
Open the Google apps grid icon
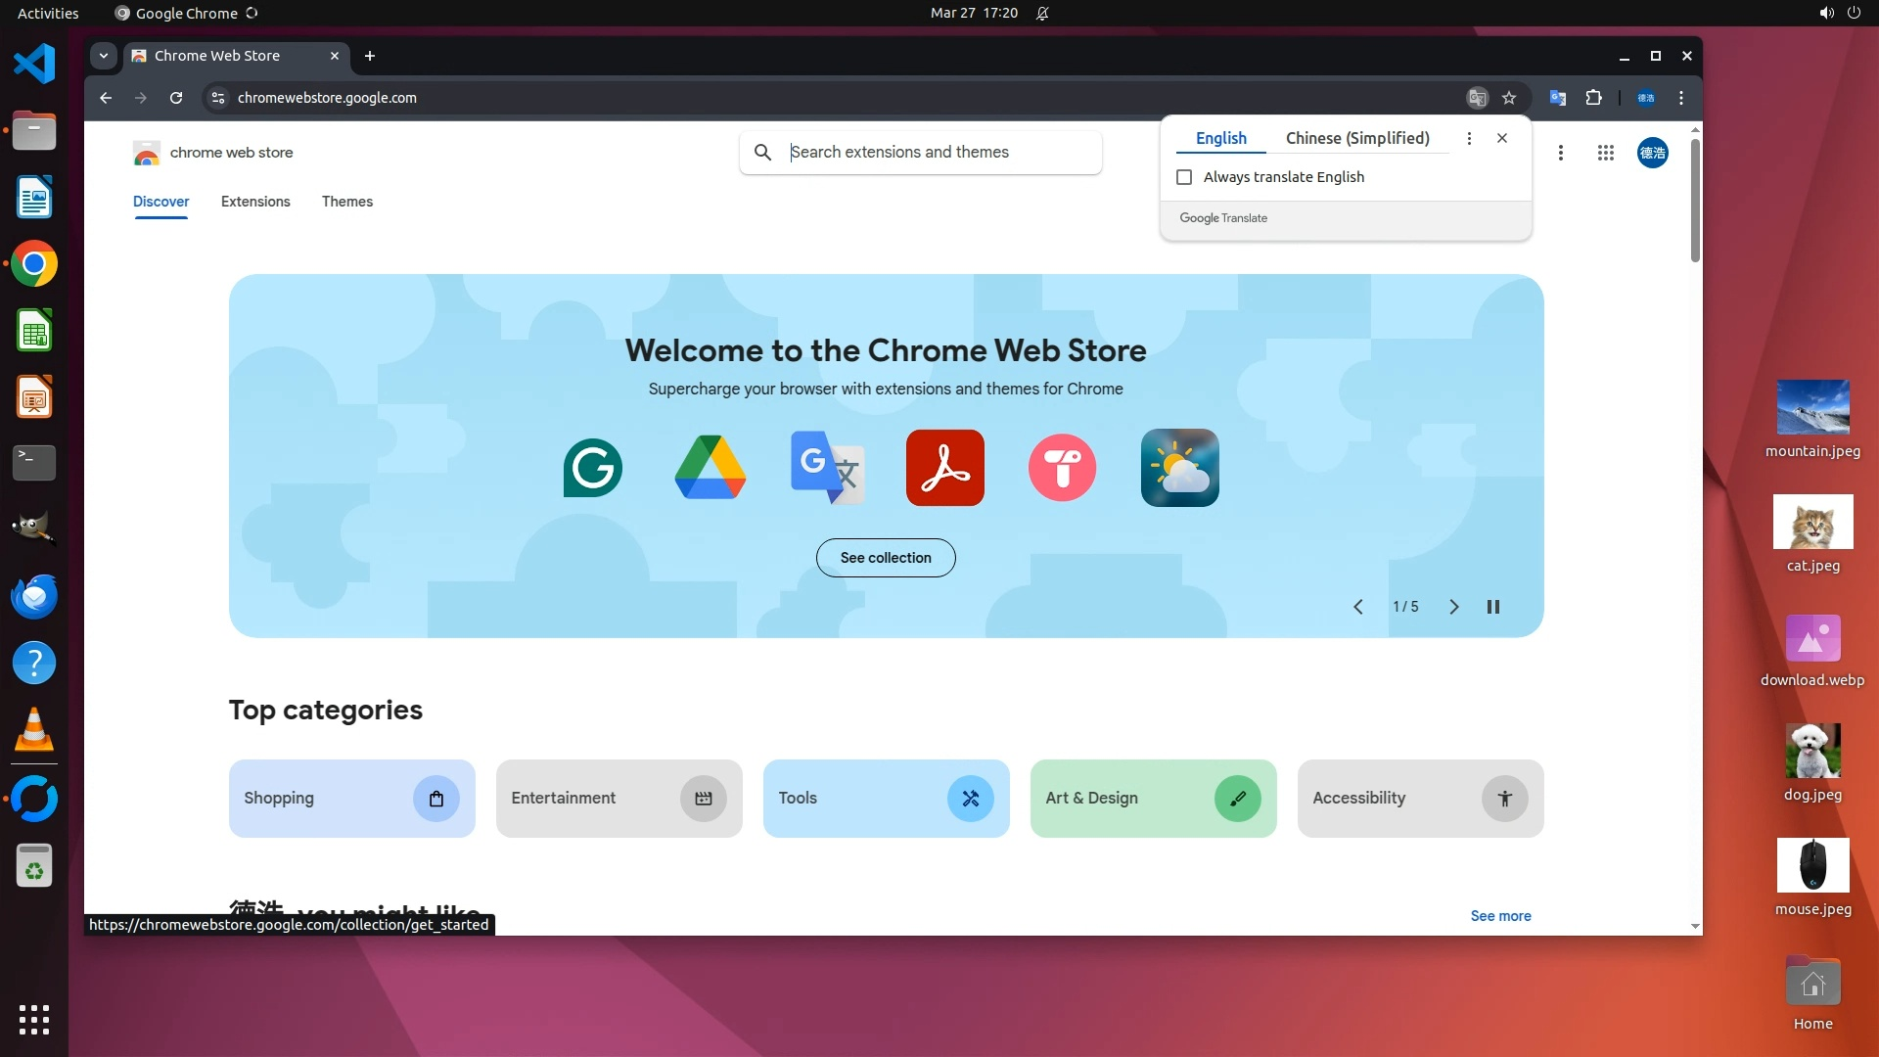[x=1605, y=153]
